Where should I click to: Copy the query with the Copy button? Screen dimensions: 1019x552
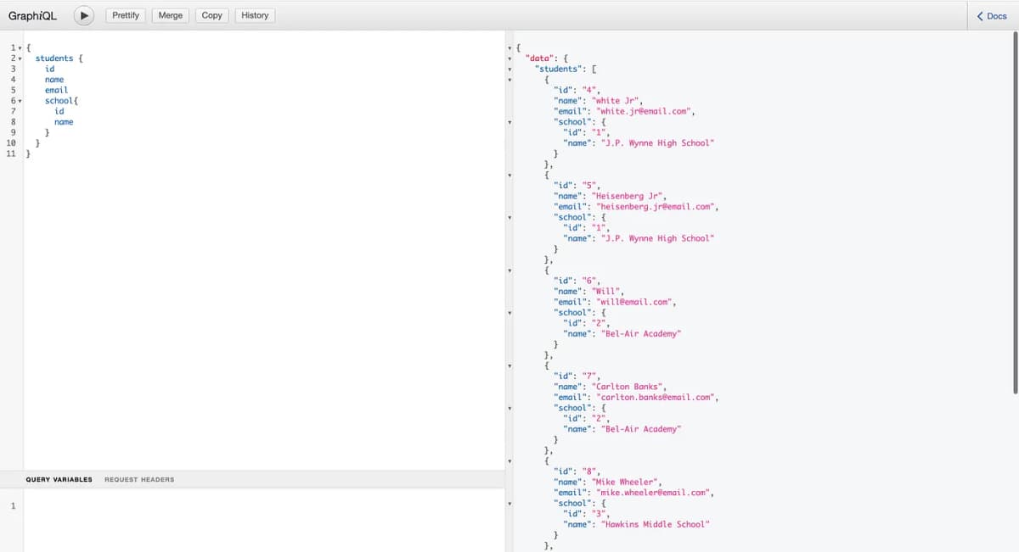pyautogui.click(x=212, y=15)
